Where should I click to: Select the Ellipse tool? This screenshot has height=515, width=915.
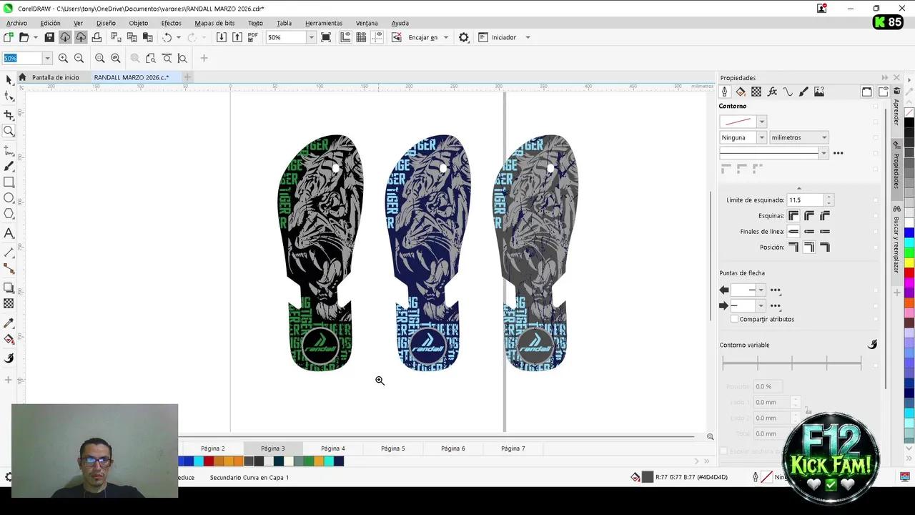pos(9,198)
